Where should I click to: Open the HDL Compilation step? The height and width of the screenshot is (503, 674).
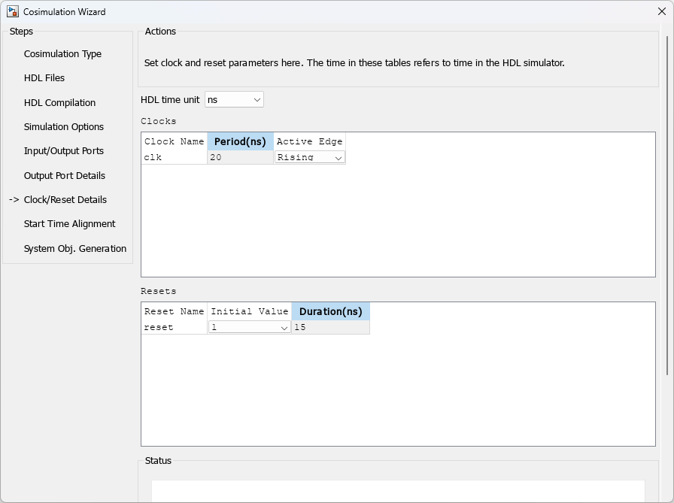(x=59, y=103)
